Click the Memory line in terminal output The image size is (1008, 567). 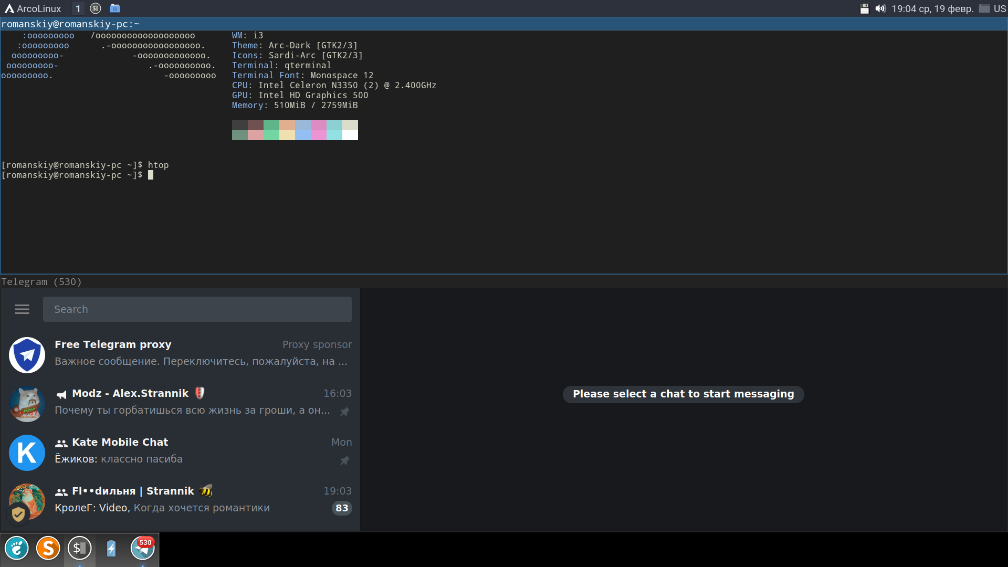click(x=295, y=106)
